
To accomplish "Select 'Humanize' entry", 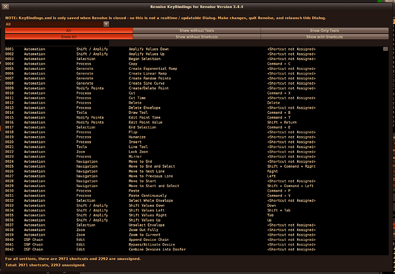I will click(137, 137).
